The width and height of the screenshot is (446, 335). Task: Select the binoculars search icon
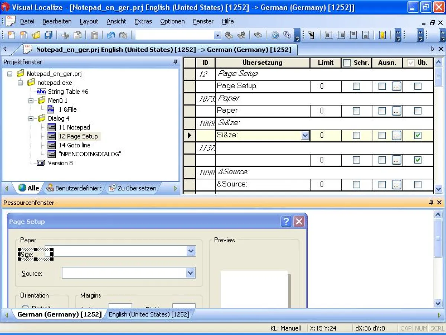[258, 35]
